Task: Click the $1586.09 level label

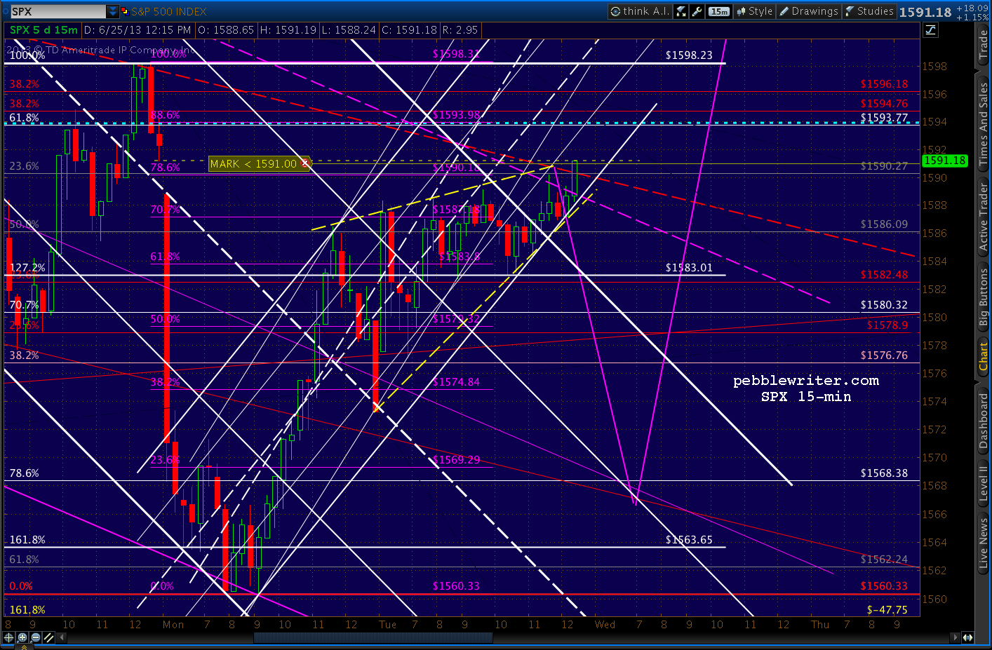Action: (x=885, y=224)
